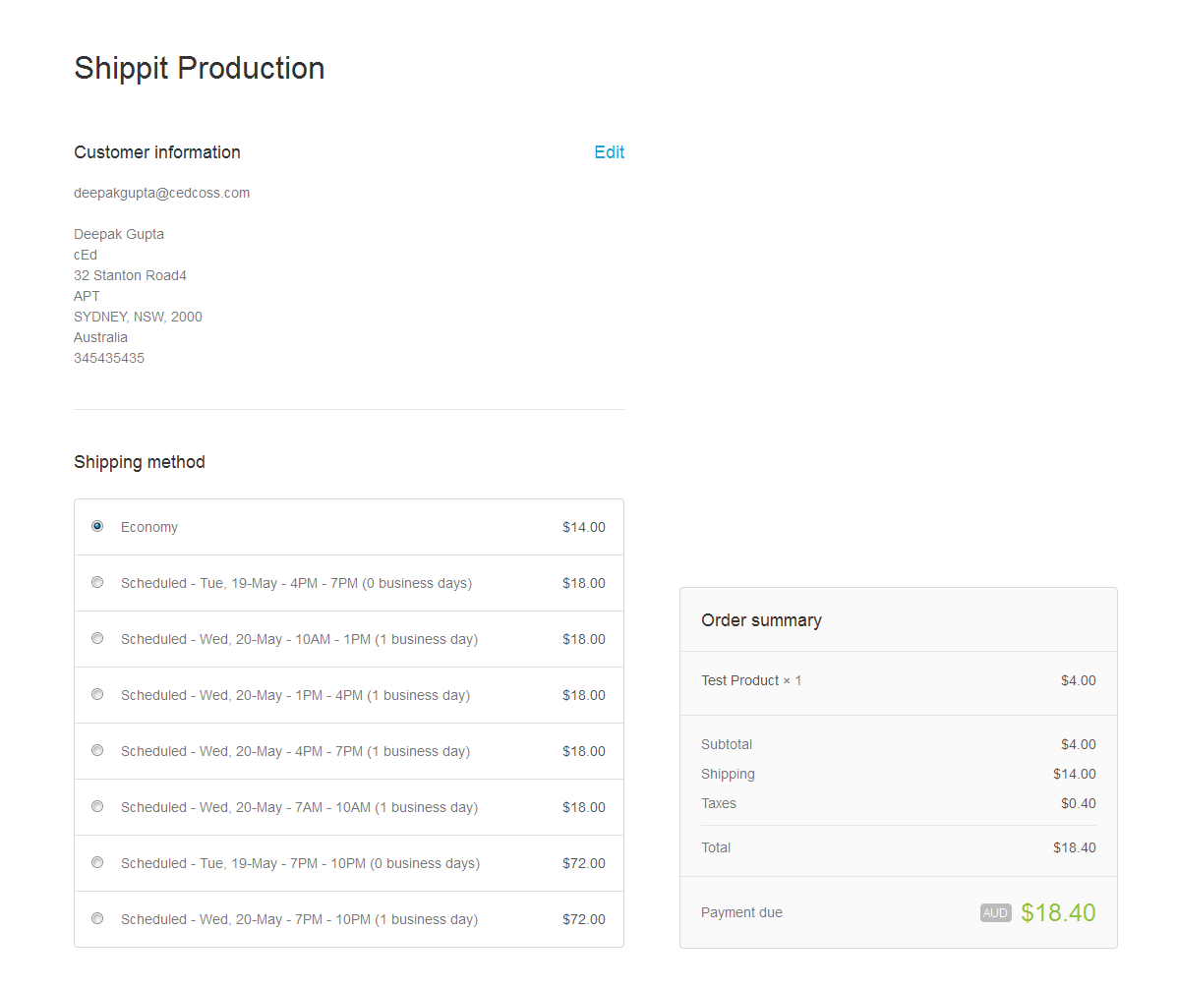Viewport: 1177px width, 990px height.
Task: Select the Economy shipping radio button
Action: pos(97,526)
